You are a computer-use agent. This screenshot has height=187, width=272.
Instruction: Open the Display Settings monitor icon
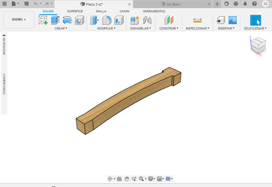[151, 179]
